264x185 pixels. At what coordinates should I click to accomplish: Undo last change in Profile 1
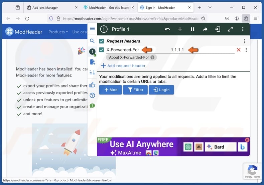tap(167, 29)
